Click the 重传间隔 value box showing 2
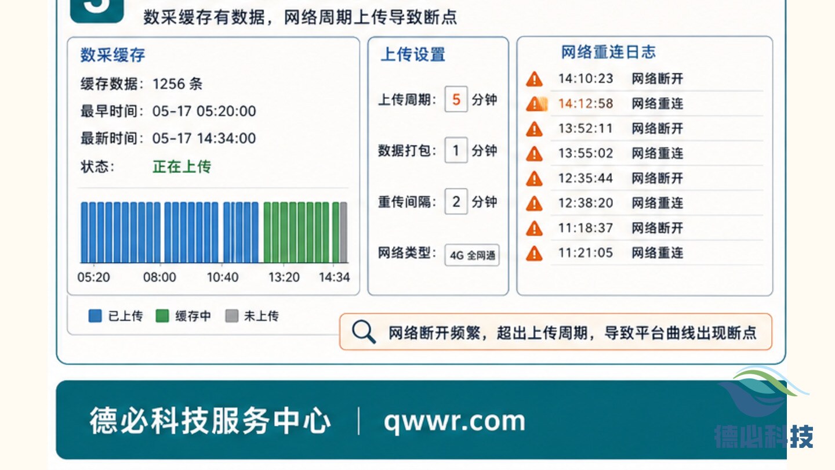835x470 pixels. 456,202
